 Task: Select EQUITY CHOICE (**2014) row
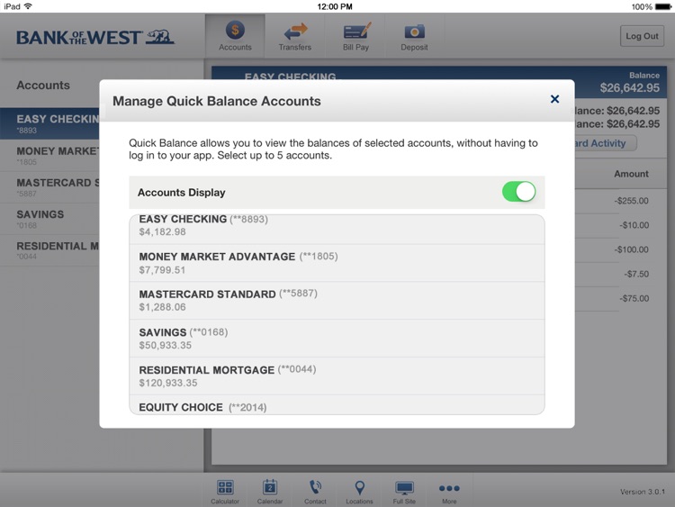click(337, 405)
